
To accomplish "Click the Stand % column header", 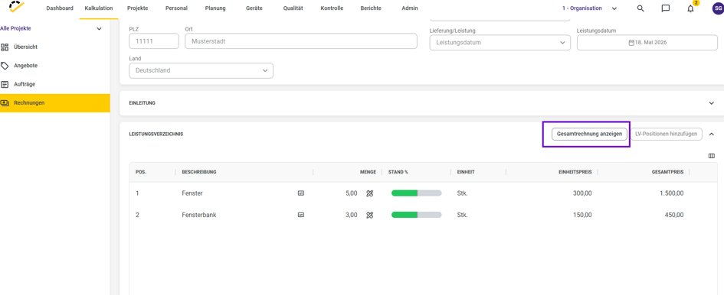I will pyautogui.click(x=398, y=172).
